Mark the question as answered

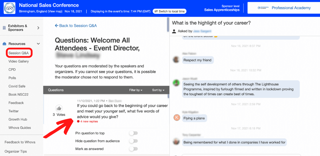133,149
